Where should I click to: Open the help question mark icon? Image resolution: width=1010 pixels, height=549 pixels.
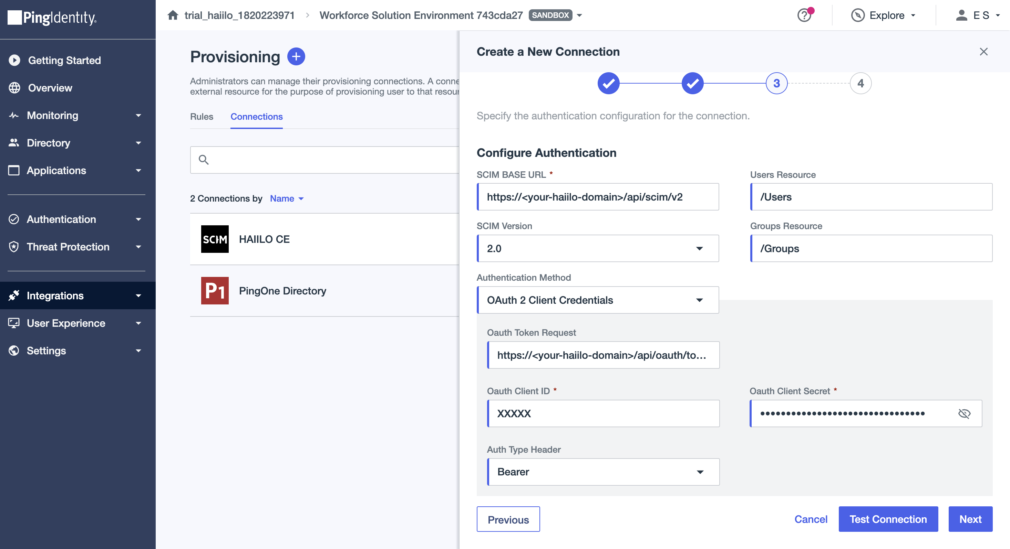804,15
